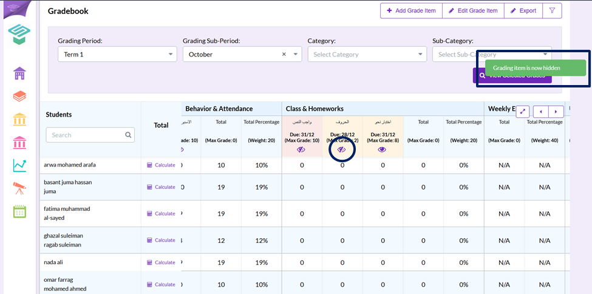This screenshot has height=294, width=592.
Task: Click the right arrow to show next columns
Action: pyautogui.click(x=556, y=112)
